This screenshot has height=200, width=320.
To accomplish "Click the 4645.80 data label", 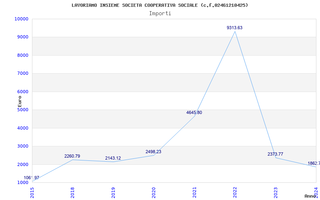I will 194,113.
